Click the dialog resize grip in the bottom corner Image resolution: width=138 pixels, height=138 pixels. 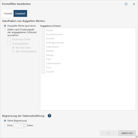click(x=136, y=136)
